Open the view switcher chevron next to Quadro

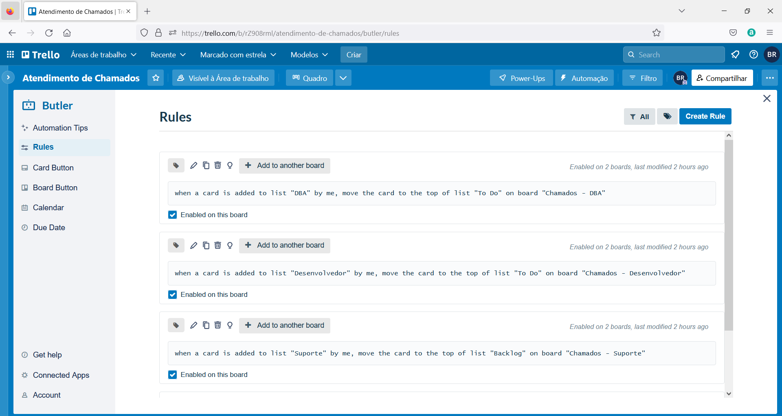point(343,78)
